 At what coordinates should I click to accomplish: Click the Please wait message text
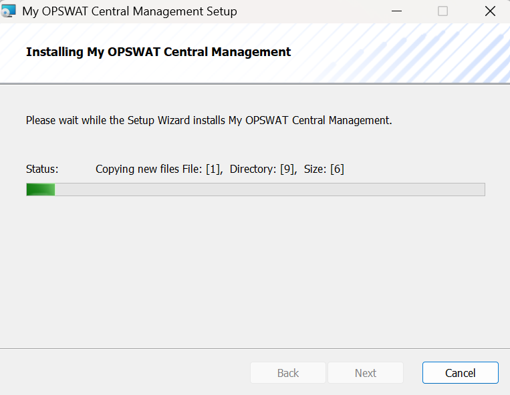209,120
